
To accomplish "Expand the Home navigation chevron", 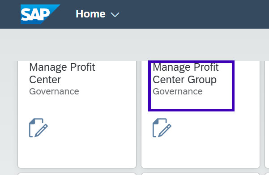I will pyautogui.click(x=115, y=15).
